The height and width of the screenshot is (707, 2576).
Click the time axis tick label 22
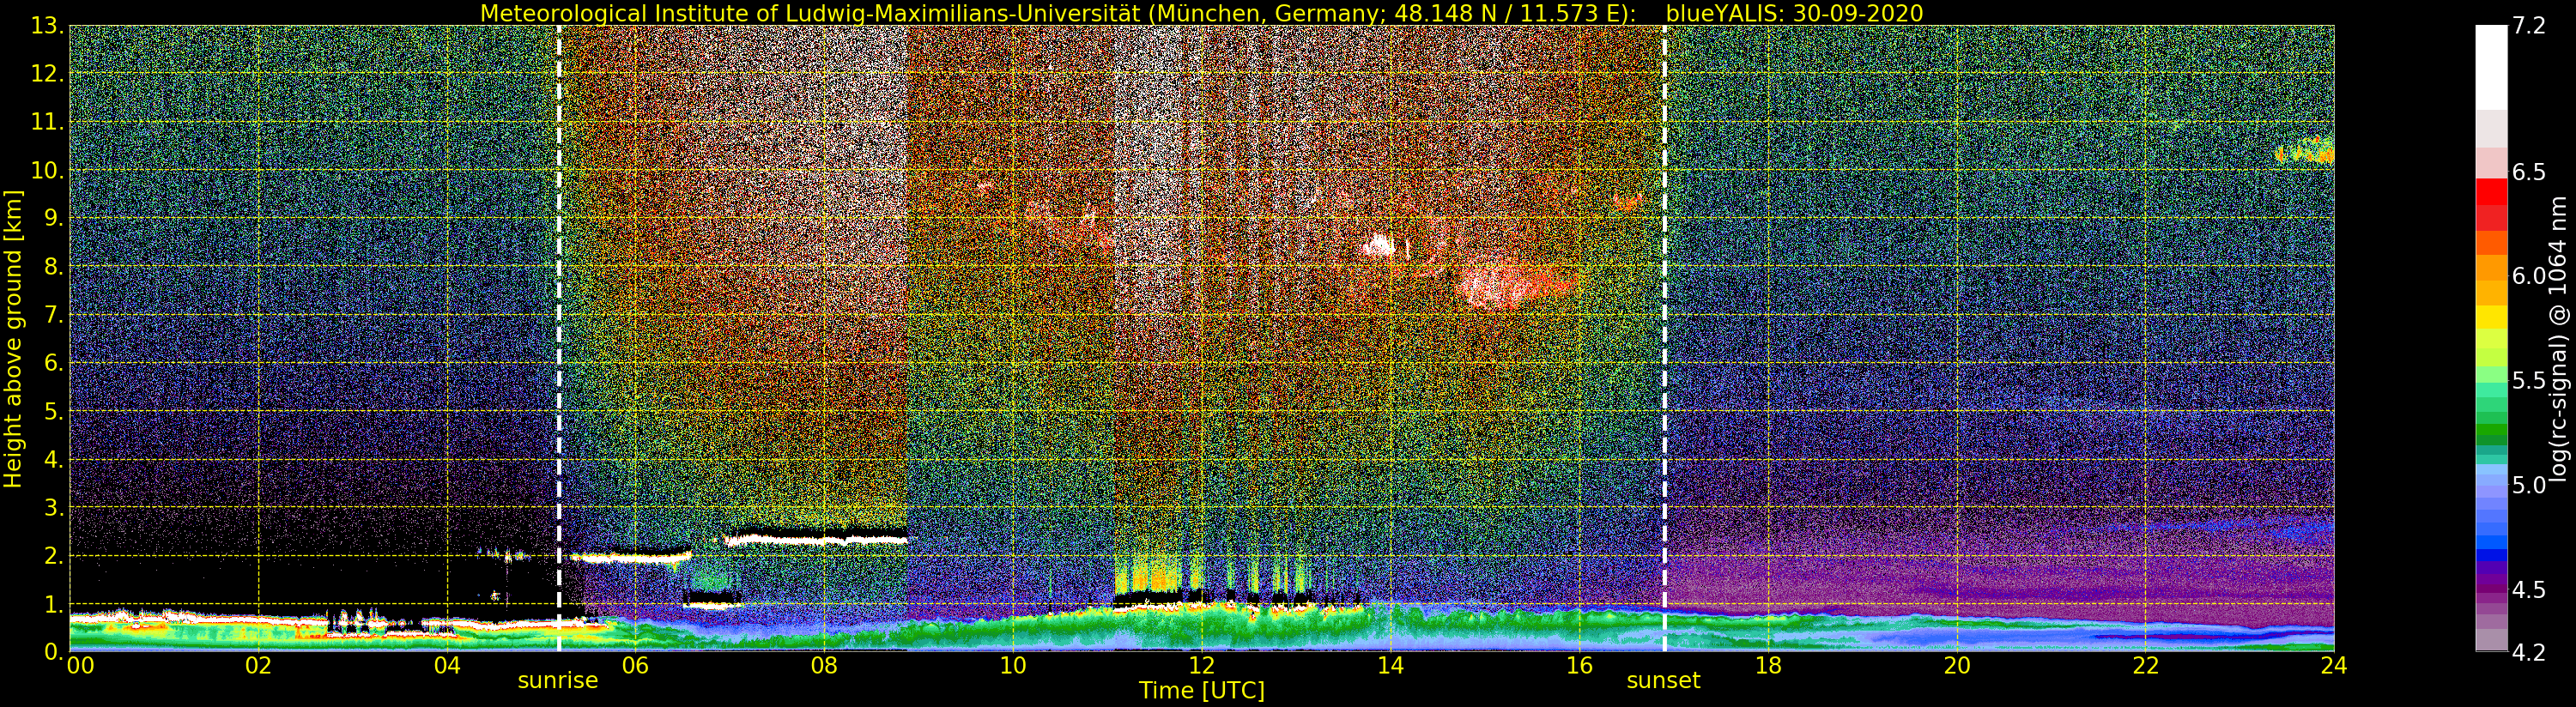(2145, 666)
